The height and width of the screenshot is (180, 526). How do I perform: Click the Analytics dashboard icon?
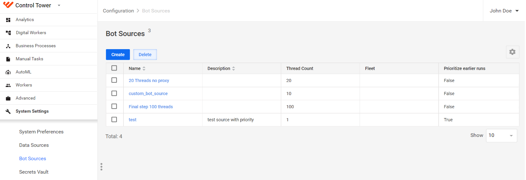[x=8, y=20]
